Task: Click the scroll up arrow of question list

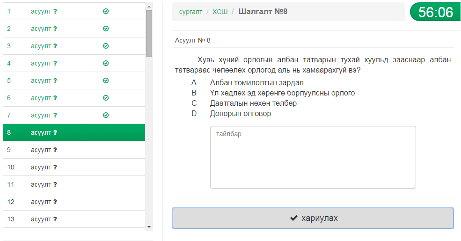Action: click(149, 7)
